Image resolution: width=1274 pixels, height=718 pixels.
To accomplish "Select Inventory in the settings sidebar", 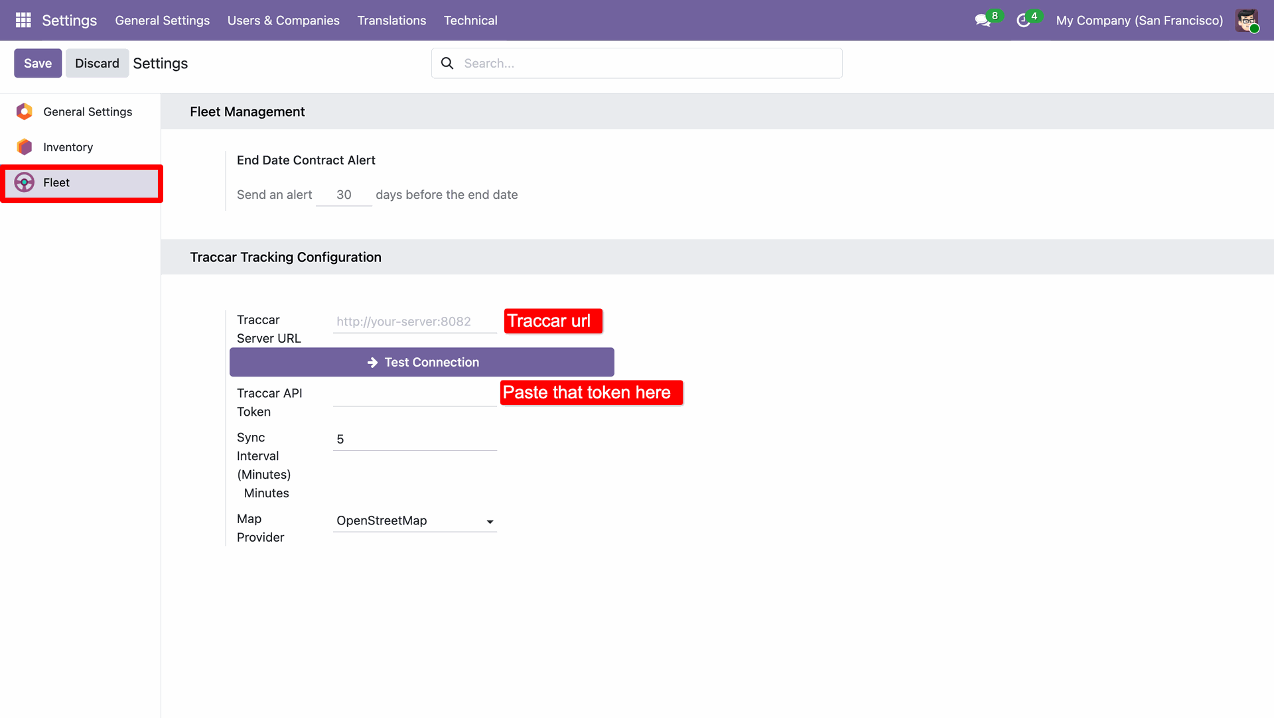I will (x=80, y=147).
